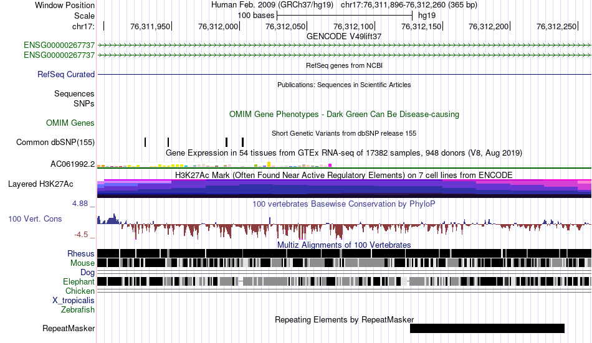Click the Layered H3K27Ac label
The height and width of the screenshot is (343, 592).
coord(41,184)
